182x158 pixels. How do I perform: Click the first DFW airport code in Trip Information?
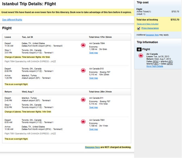tap(155, 62)
